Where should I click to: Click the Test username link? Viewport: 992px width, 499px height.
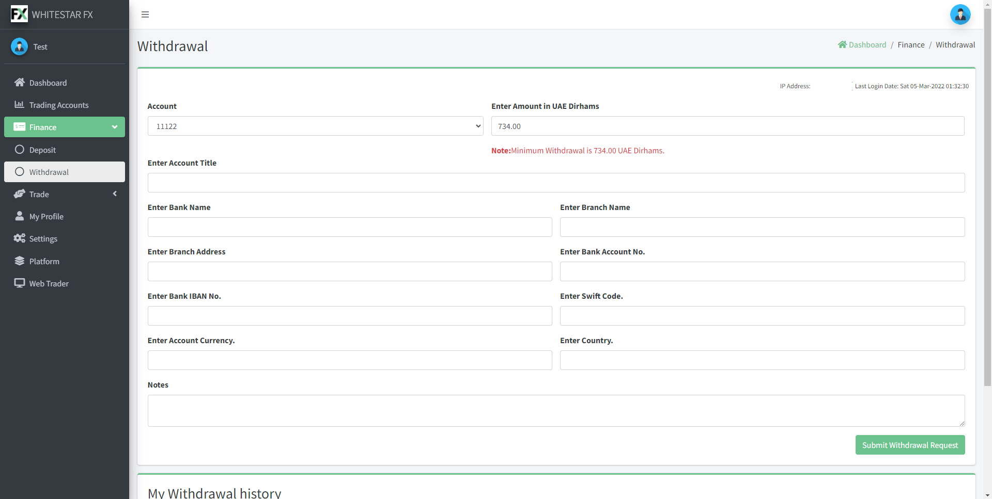[x=40, y=46]
